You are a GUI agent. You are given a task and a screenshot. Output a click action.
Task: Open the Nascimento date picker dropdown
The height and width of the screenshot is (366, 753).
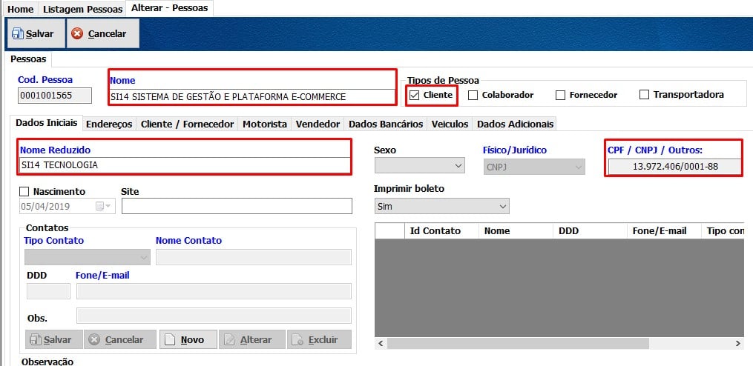[x=104, y=206]
